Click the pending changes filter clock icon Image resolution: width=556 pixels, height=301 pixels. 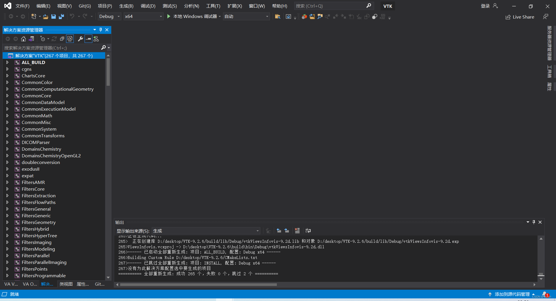click(x=43, y=39)
